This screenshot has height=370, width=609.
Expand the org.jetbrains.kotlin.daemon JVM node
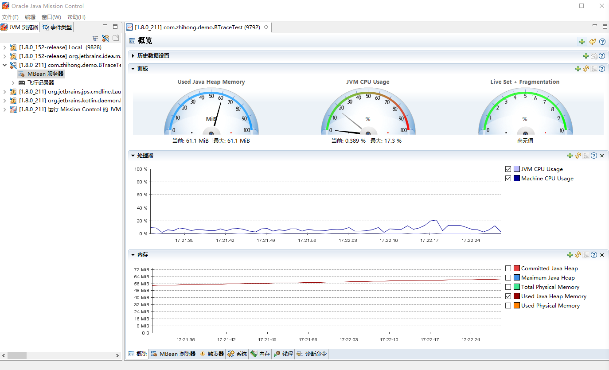[x=4, y=101]
